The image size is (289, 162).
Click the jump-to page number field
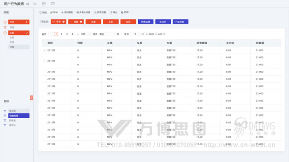tap(110, 34)
